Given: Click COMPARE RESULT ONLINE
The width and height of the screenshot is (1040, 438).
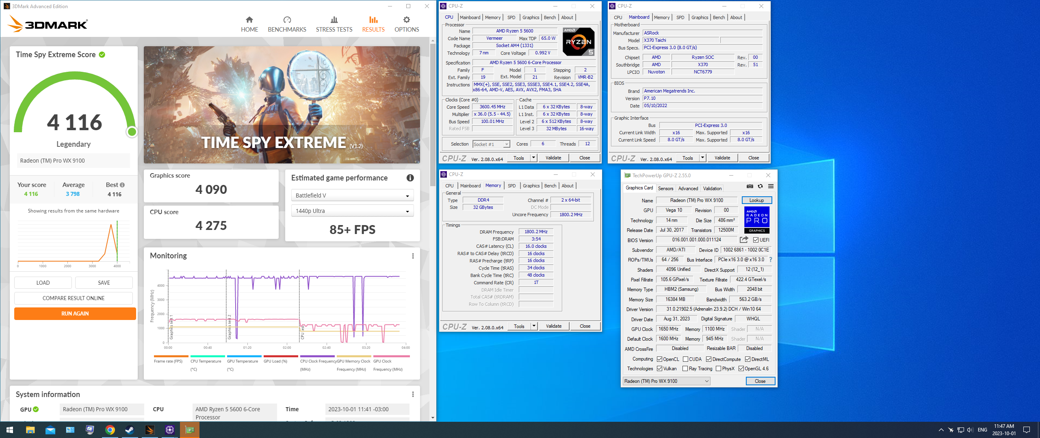Looking at the screenshot, I should (x=74, y=298).
